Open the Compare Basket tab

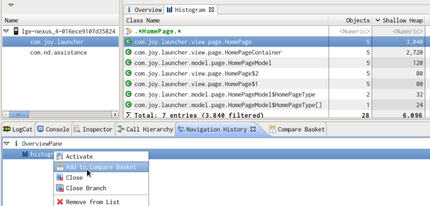tap(297, 129)
